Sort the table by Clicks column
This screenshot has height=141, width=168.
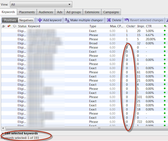[130, 26]
